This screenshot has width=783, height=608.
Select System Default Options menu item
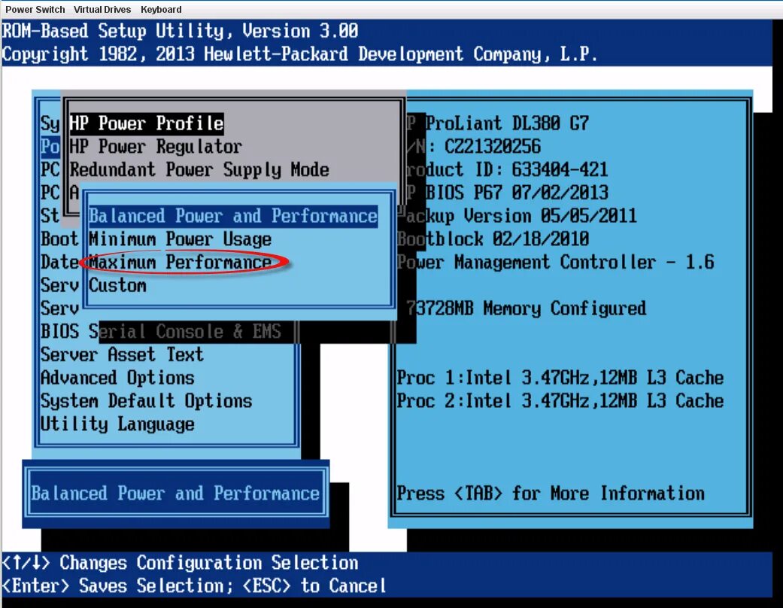point(147,401)
